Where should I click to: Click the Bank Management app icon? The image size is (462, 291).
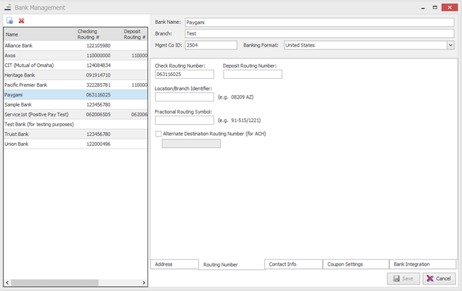[x=8, y=7]
